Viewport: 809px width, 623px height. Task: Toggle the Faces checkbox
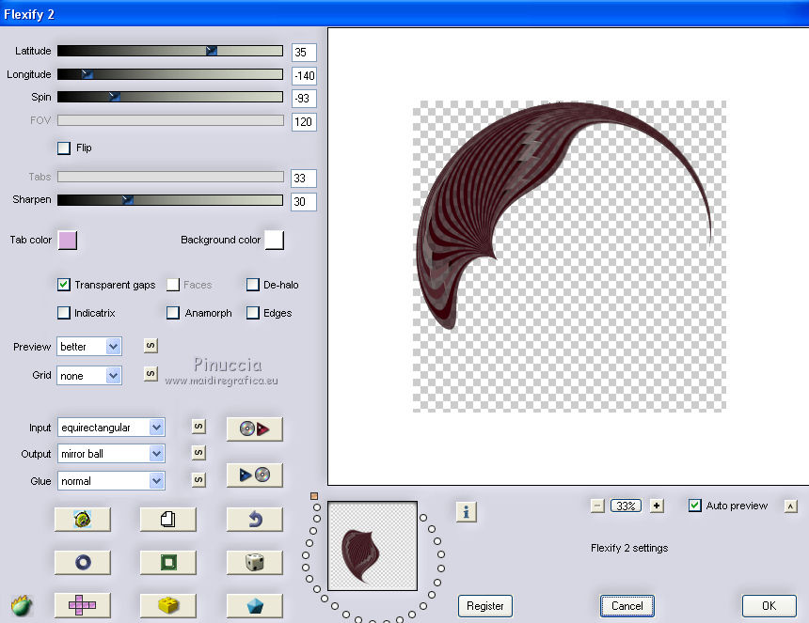tap(173, 285)
